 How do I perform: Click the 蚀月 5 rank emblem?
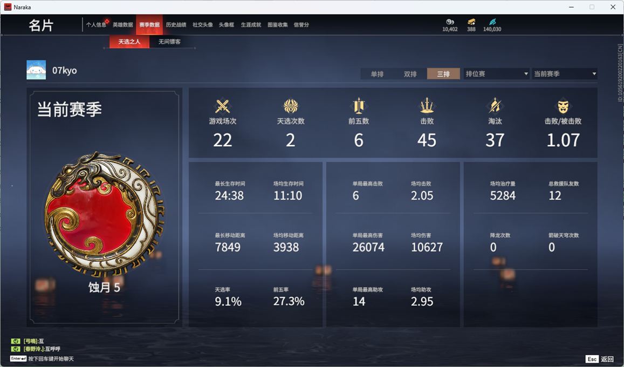[x=104, y=214]
